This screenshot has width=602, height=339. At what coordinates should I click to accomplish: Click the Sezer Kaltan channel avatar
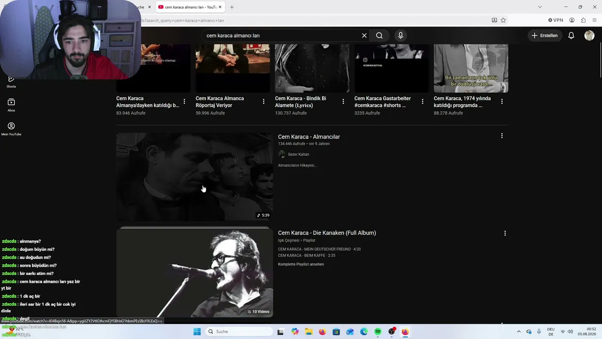[x=282, y=154]
